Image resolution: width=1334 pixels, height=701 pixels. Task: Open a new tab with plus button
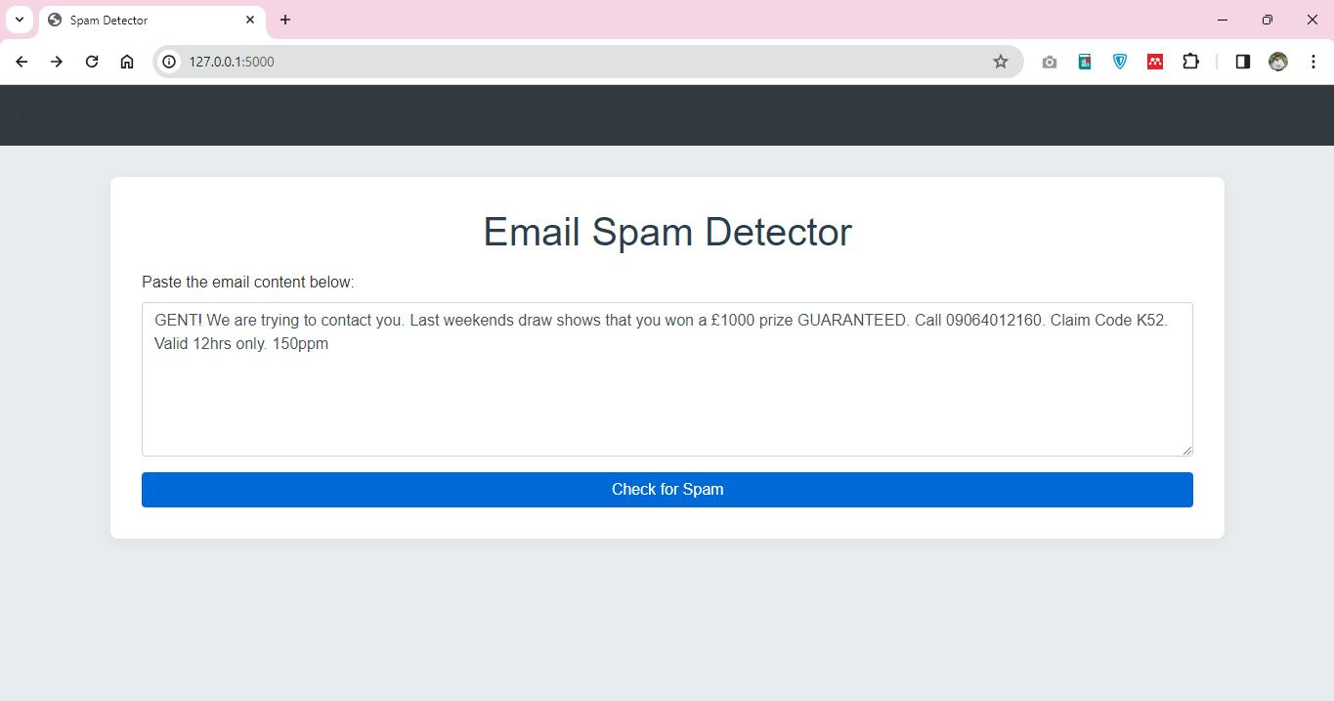point(285,20)
